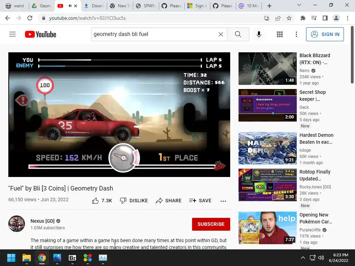Open the YouTube apps grid

coord(280,34)
